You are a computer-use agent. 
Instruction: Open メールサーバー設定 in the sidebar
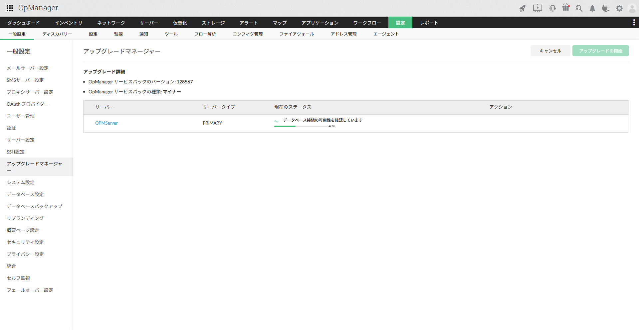[x=37, y=68]
